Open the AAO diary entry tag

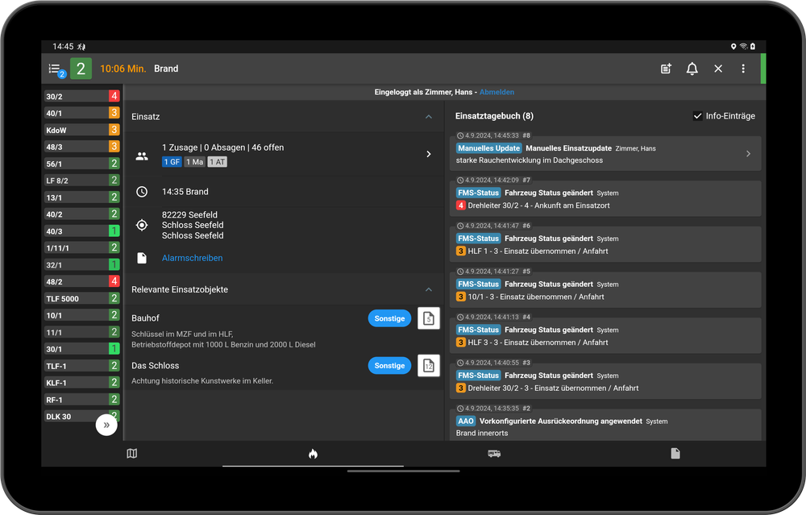click(x=466, y=421)
